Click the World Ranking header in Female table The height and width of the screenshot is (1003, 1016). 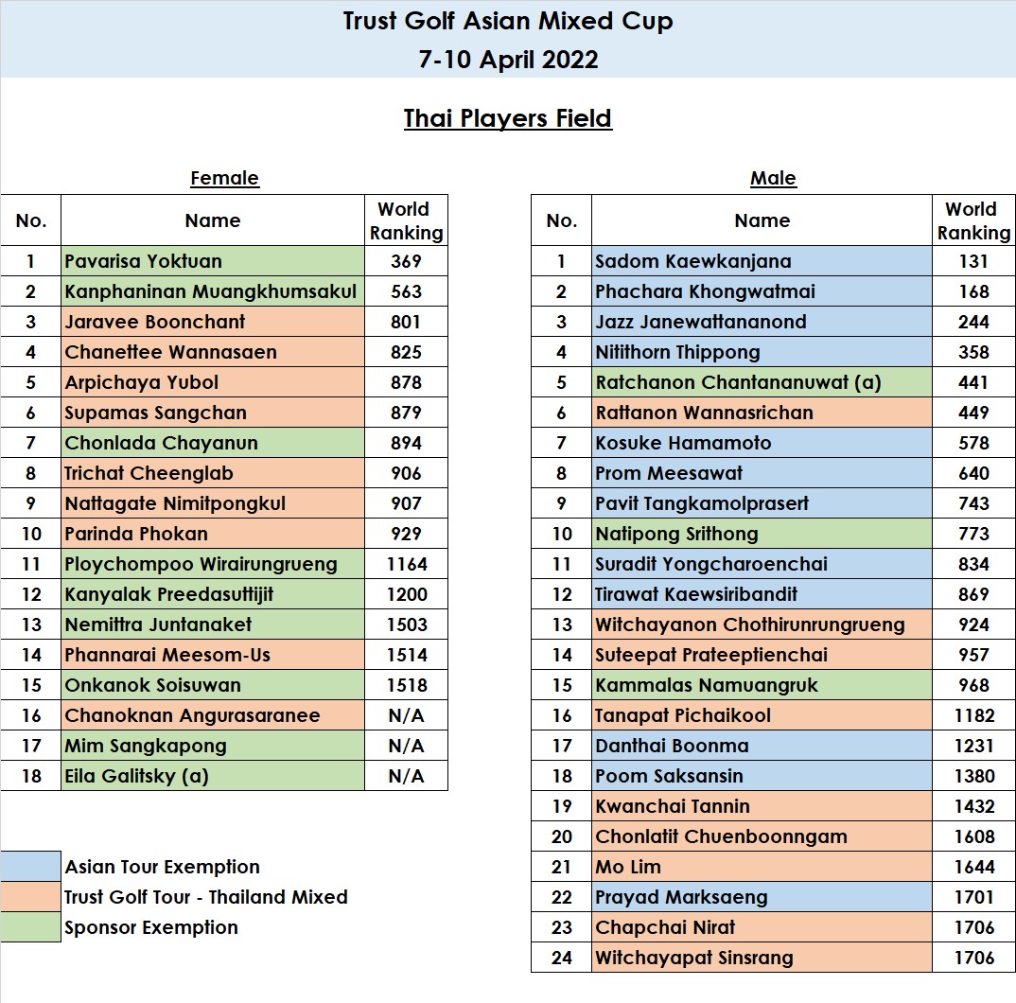(405, 221)
